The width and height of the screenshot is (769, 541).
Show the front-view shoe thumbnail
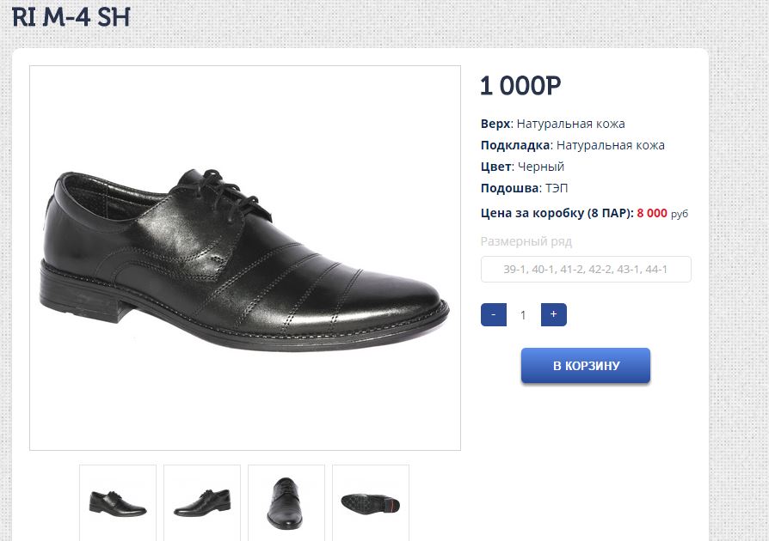[x=286, y=501]
